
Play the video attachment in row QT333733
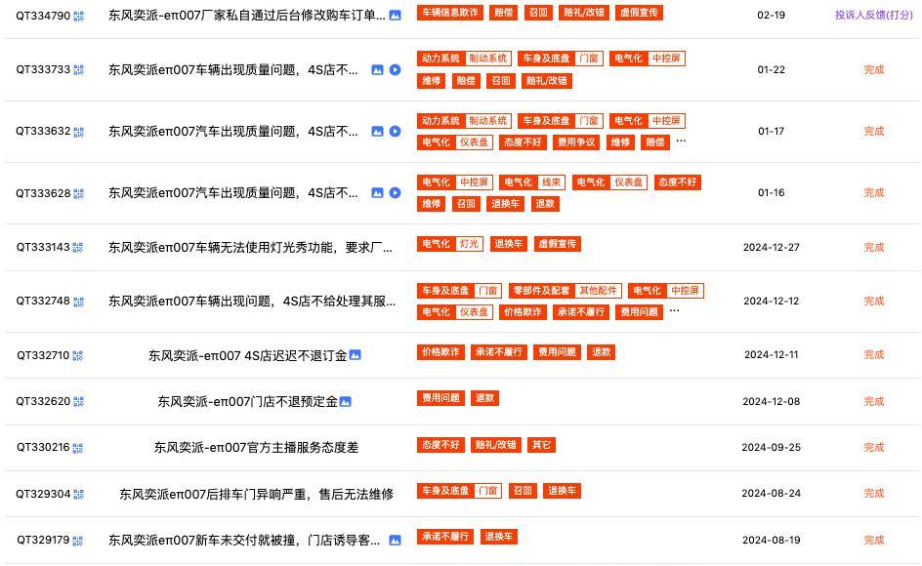click(x=396, y=70)
